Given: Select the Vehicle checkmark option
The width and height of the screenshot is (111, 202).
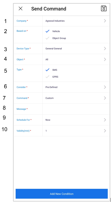Looking at the screenshot, I should click(47, 31).
